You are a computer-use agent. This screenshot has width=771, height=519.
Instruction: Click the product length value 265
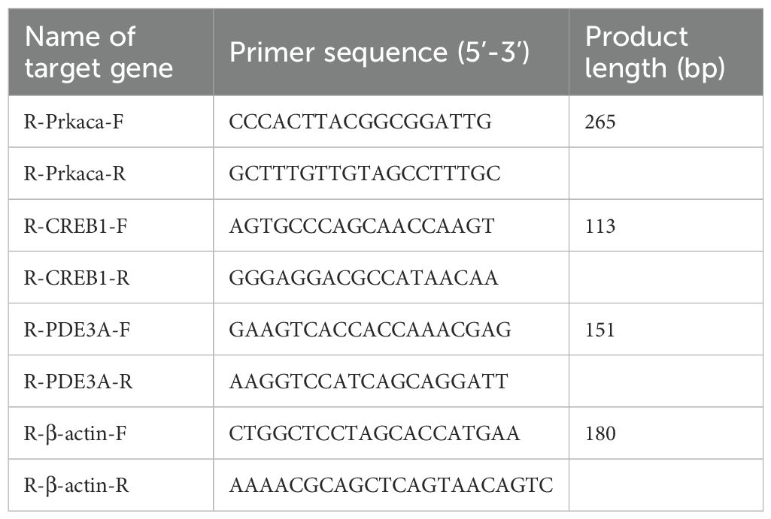coord(600,122)
